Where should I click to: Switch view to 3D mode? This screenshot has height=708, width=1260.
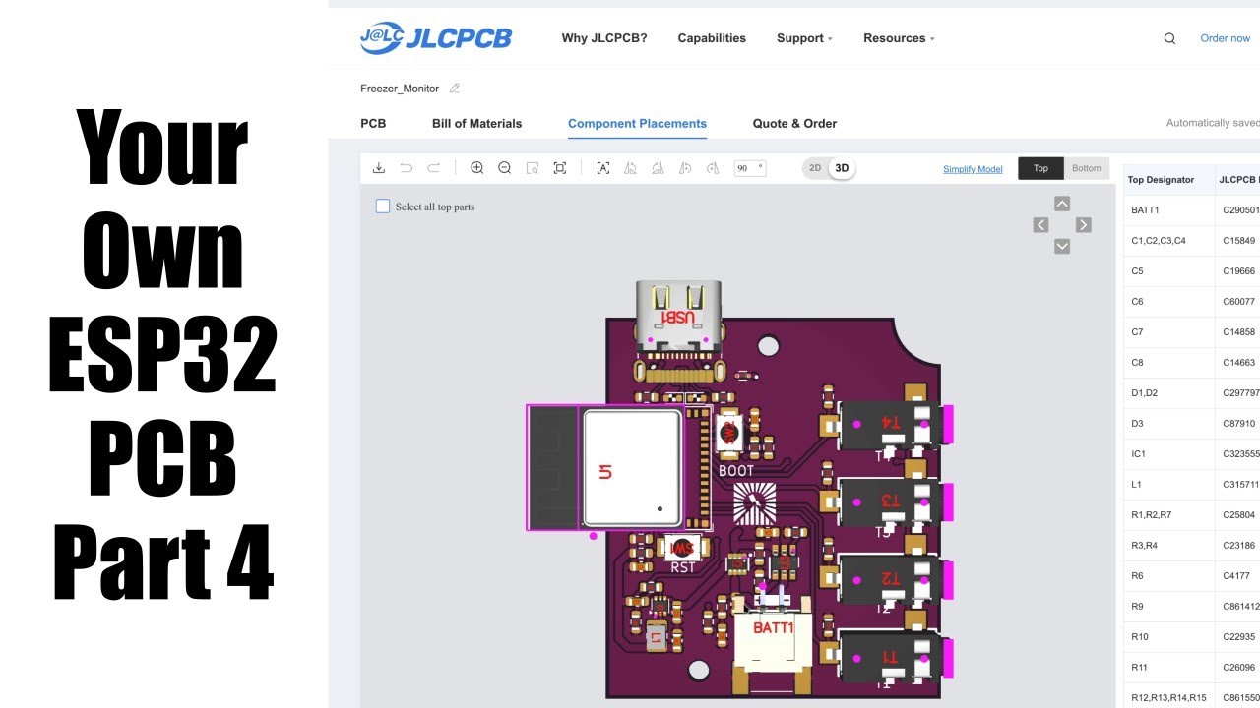tap(842, 168)
